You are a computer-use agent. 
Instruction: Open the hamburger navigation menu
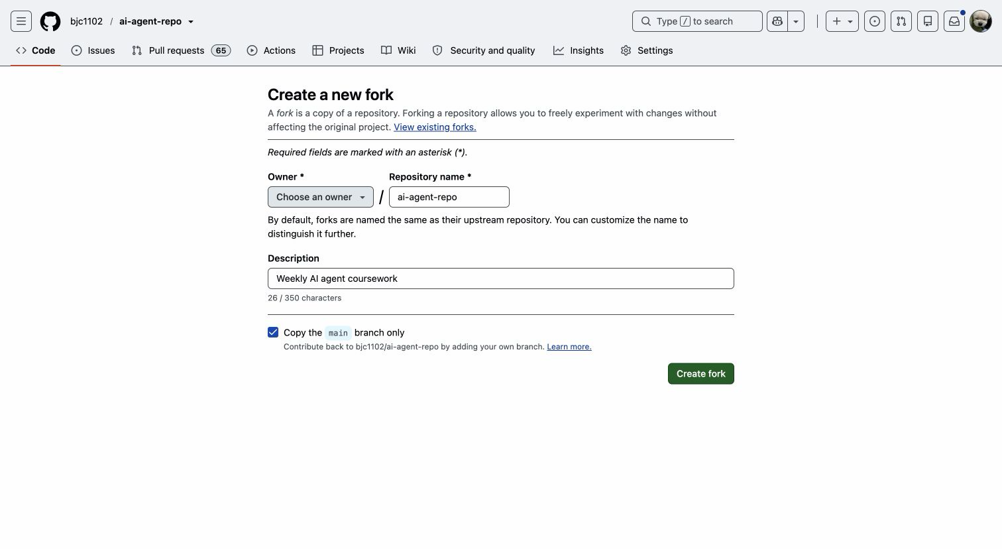(x=21, y=21)
